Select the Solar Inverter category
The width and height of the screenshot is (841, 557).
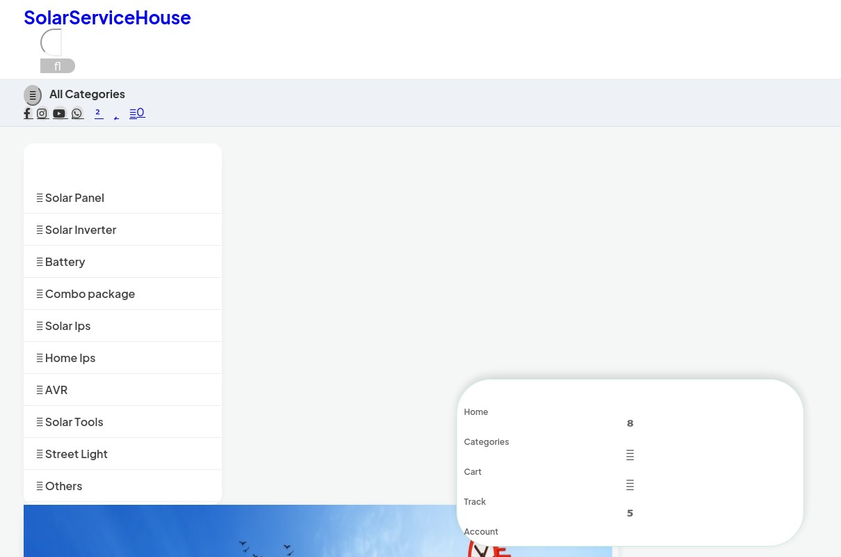122,230
